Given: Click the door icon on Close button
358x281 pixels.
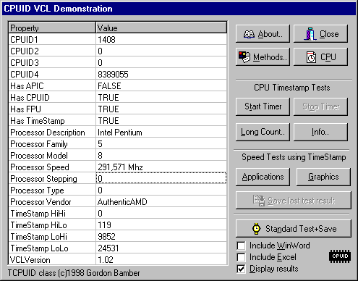Looking at the screenshot, I should (310, 34).
